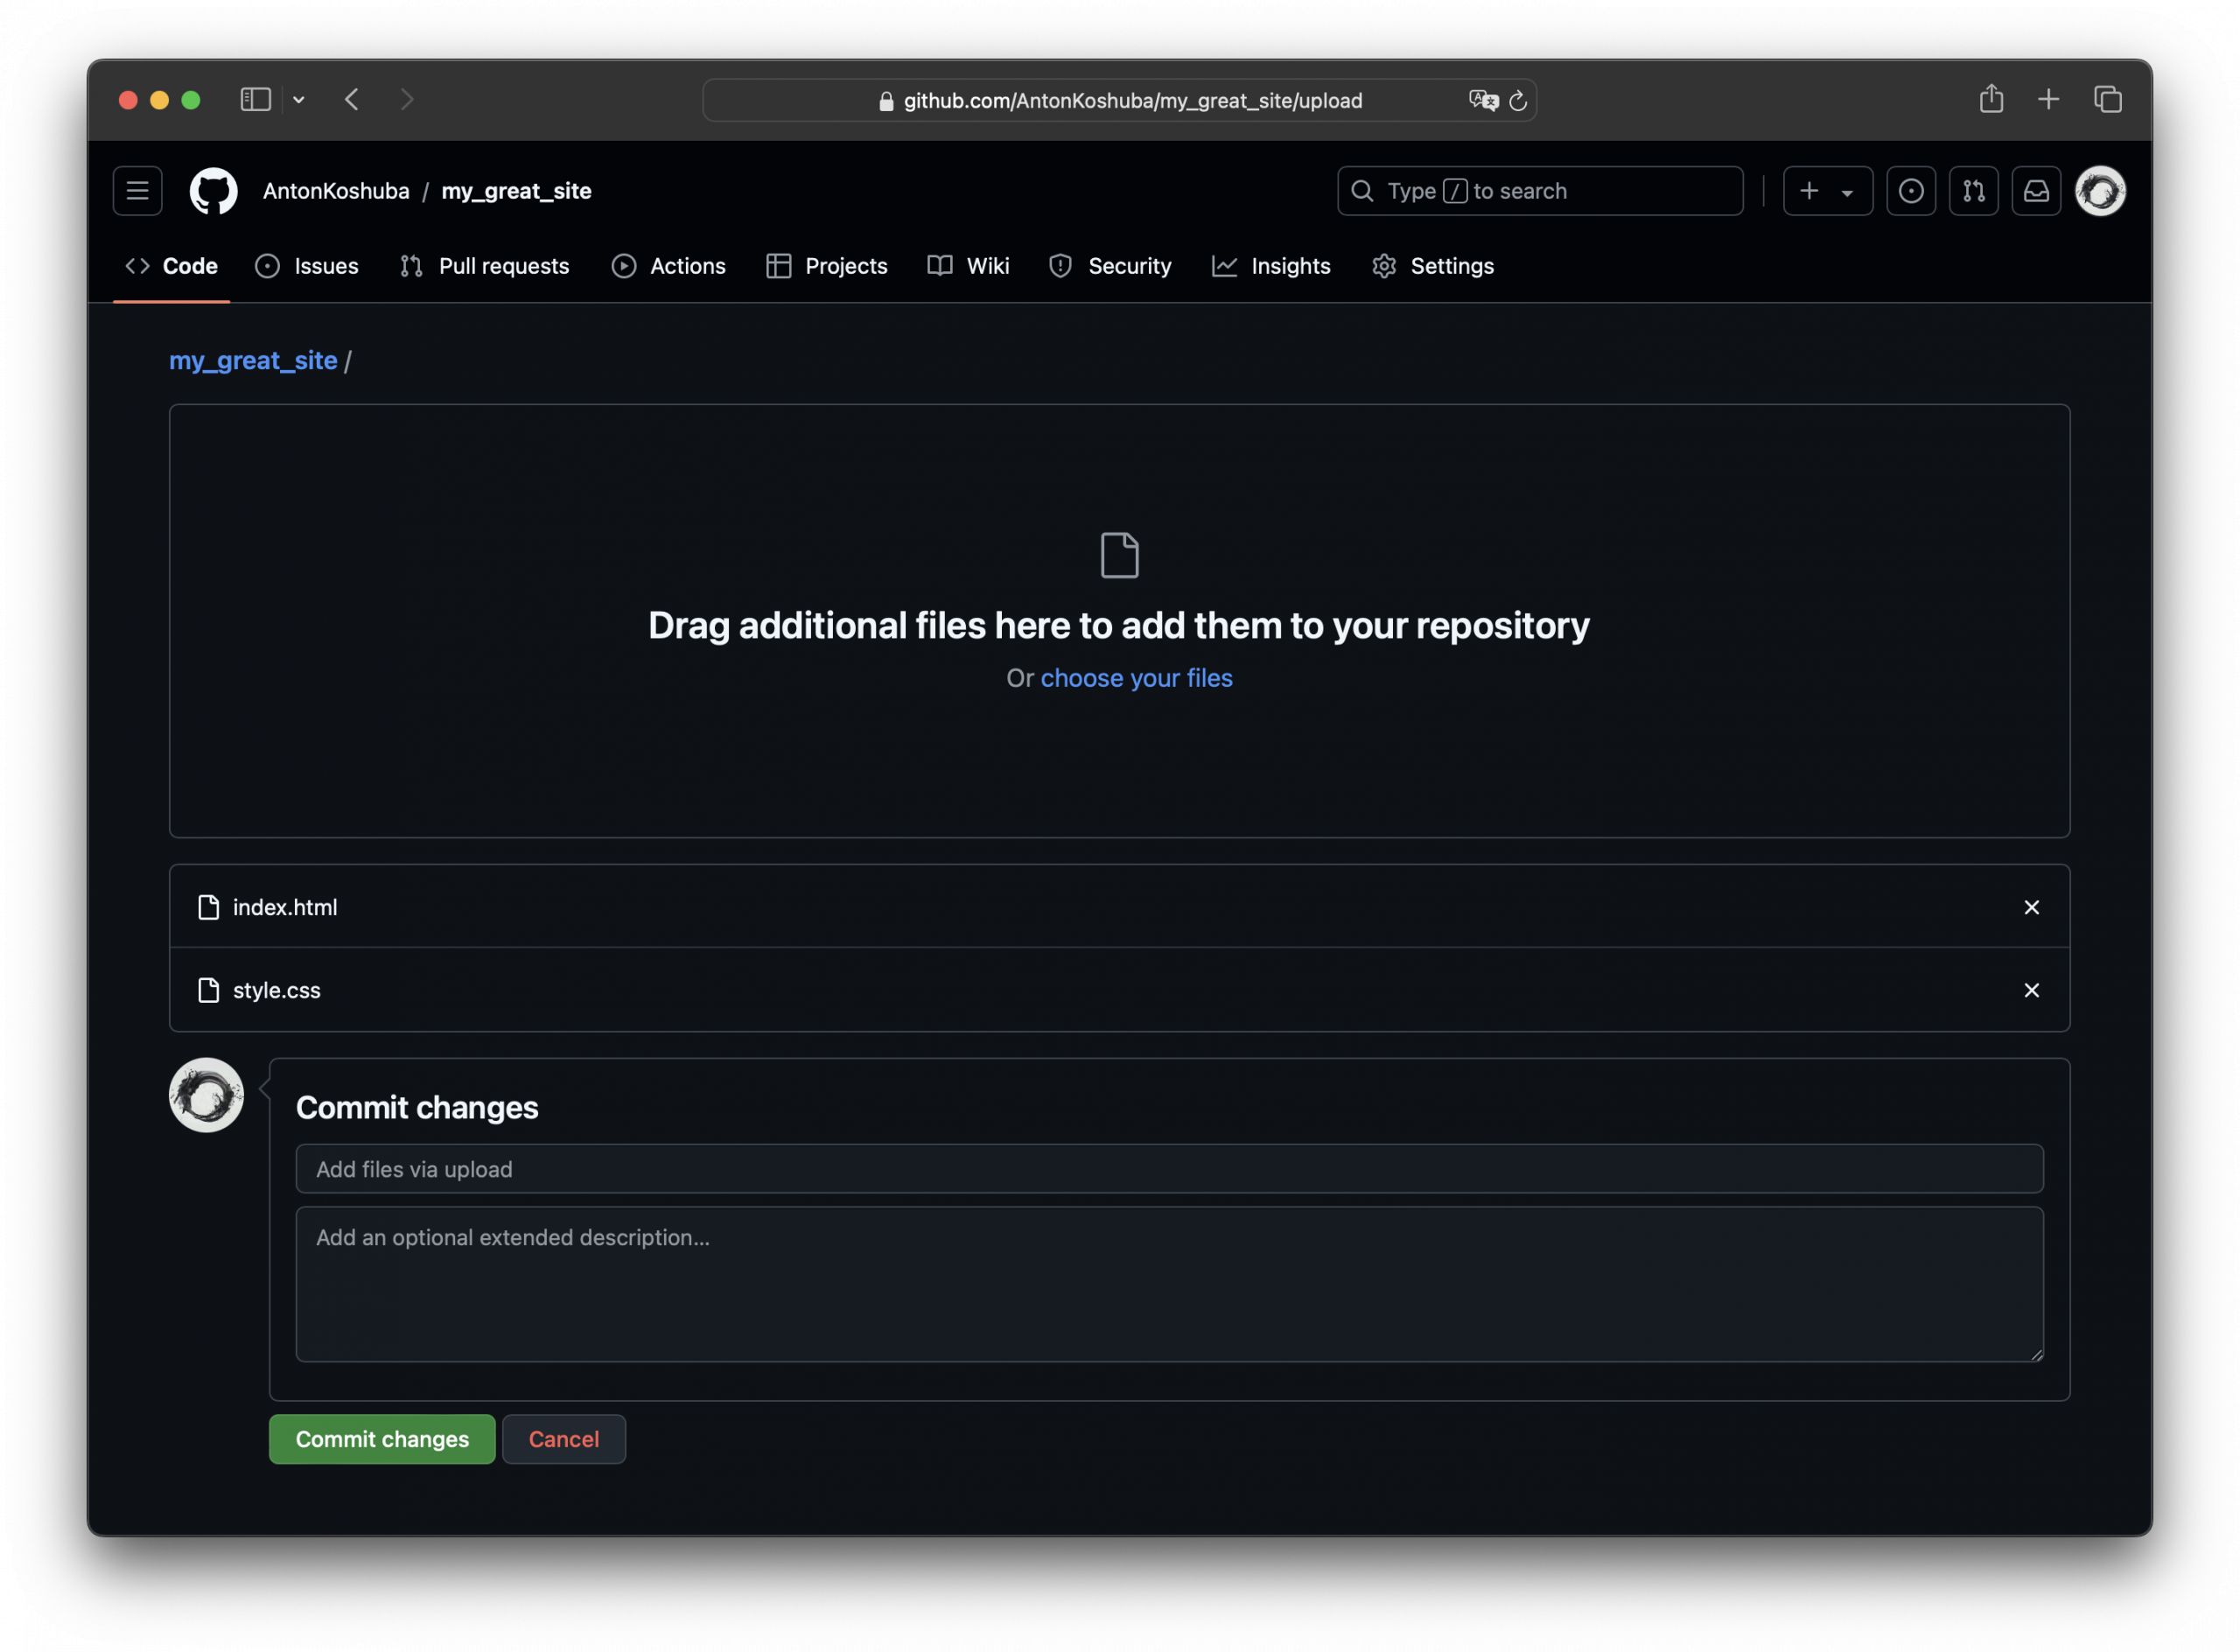The width and height of the screenshot is (2240, 1652).
Task: Open the user avatar menu in header
Action: tap(2100, 191)
